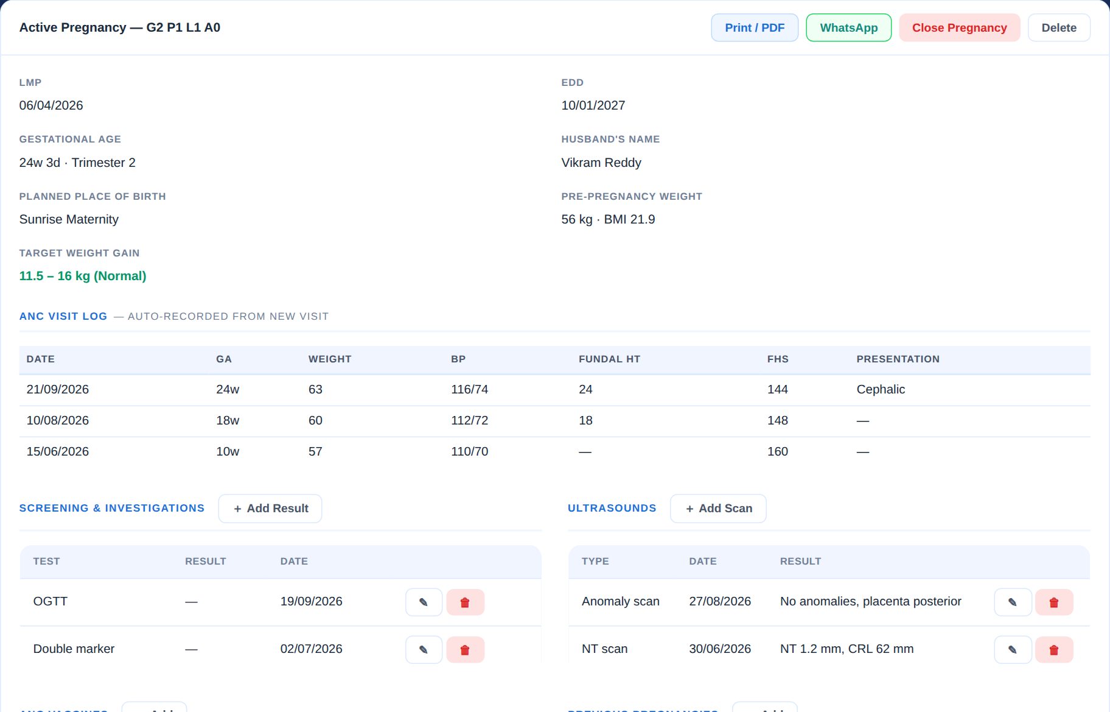Edit the Anomaly scan entry
1110x712 pixels.
pos(1013,602)
